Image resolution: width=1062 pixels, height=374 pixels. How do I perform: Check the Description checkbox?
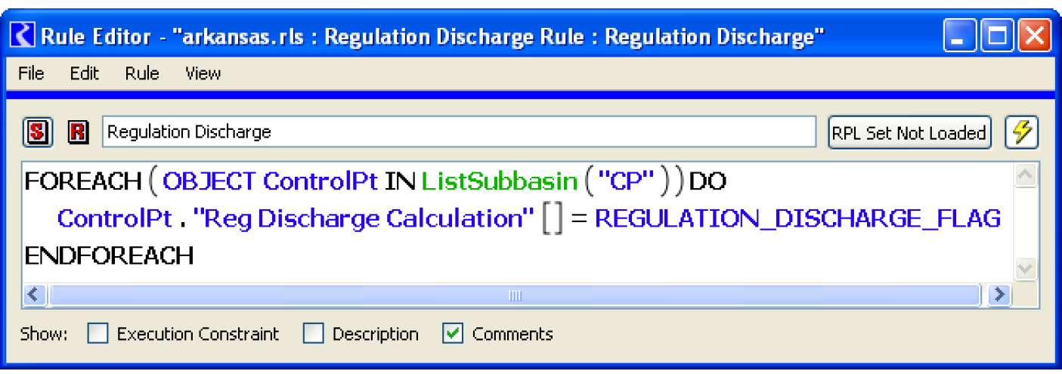pyautogui.click(x=314, y=333)
